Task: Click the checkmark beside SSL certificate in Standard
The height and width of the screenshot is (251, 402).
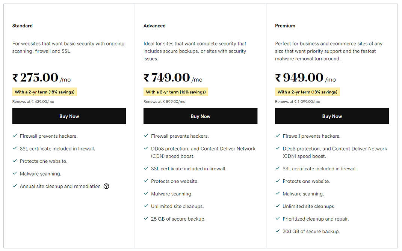Action: pos(15,149)
